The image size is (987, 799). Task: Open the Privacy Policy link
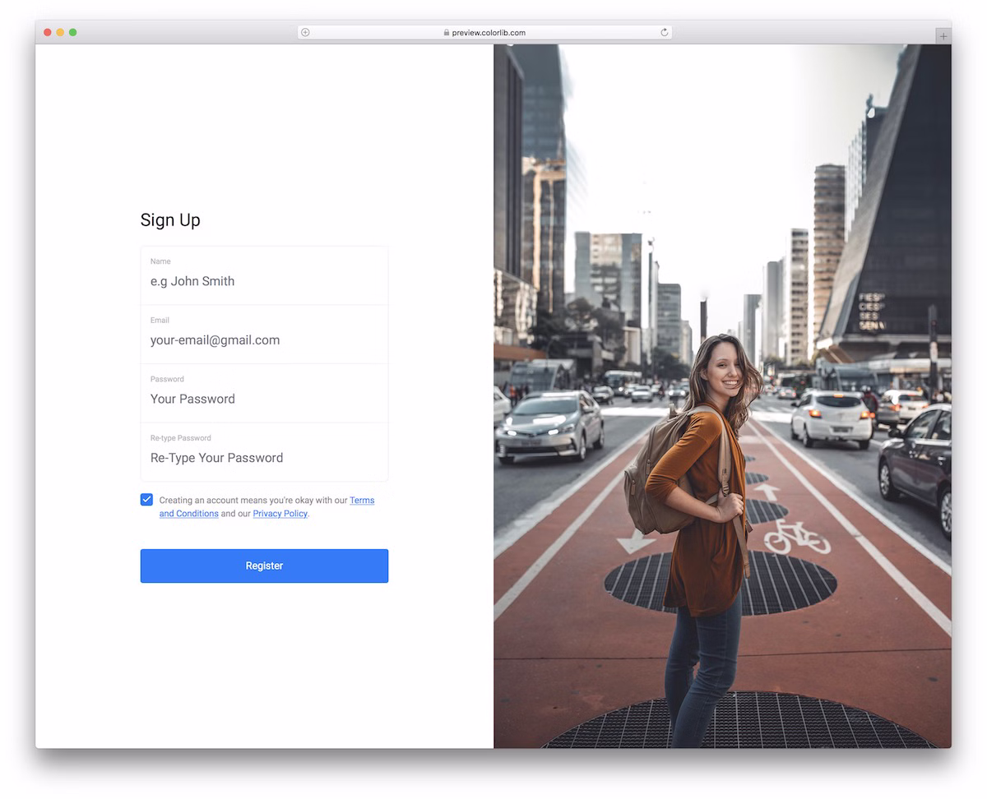coord(280,514)
